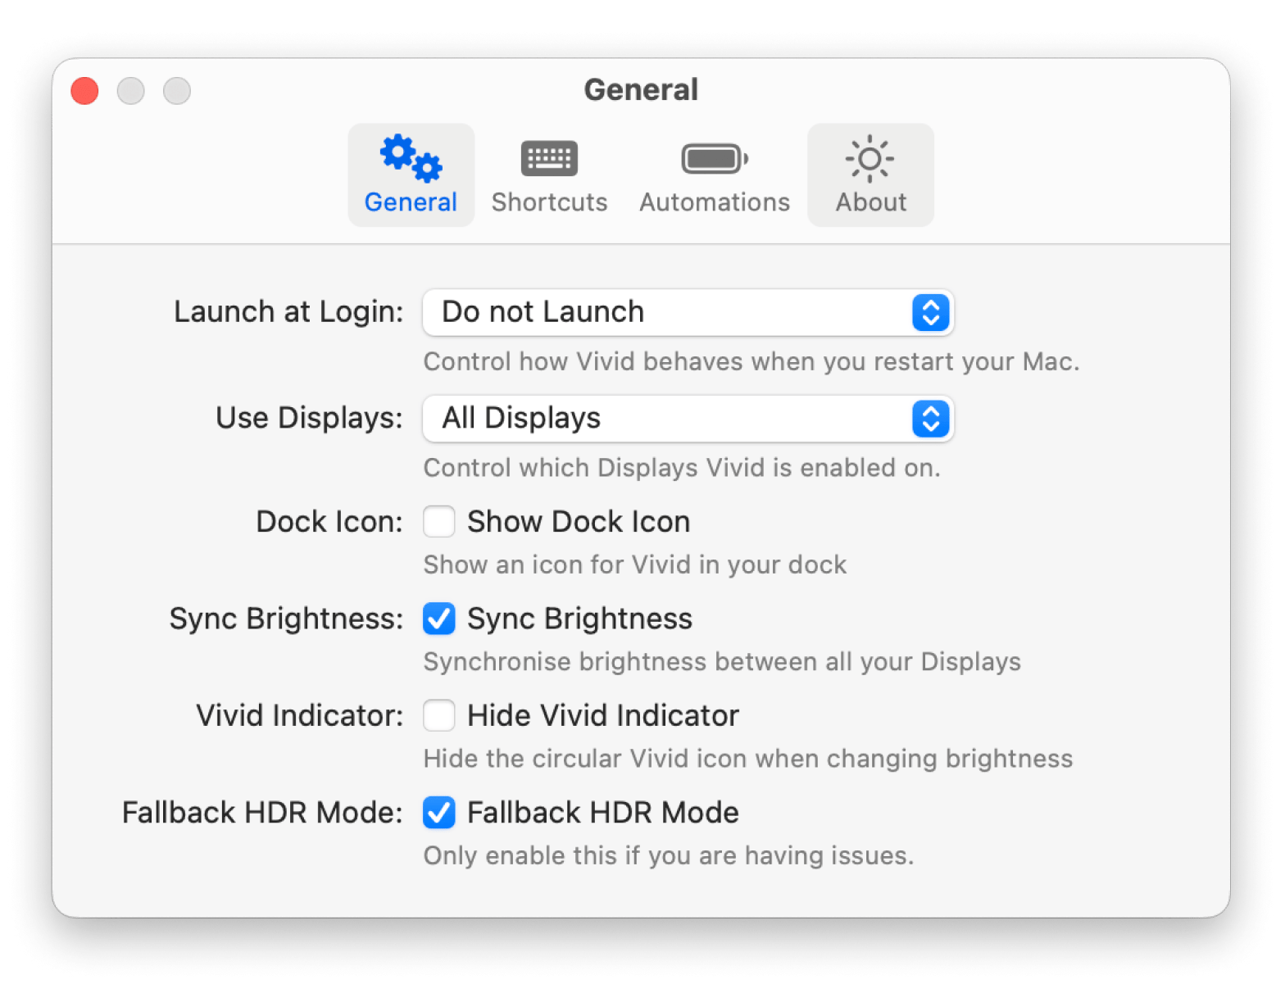Enable the Show Dock Icon checkbox

click(439, 521)
